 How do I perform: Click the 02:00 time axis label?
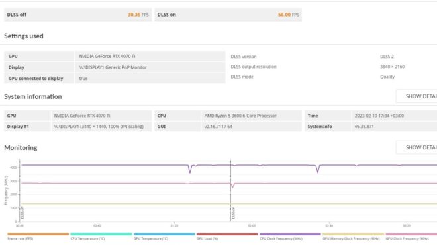click(252, 226)
